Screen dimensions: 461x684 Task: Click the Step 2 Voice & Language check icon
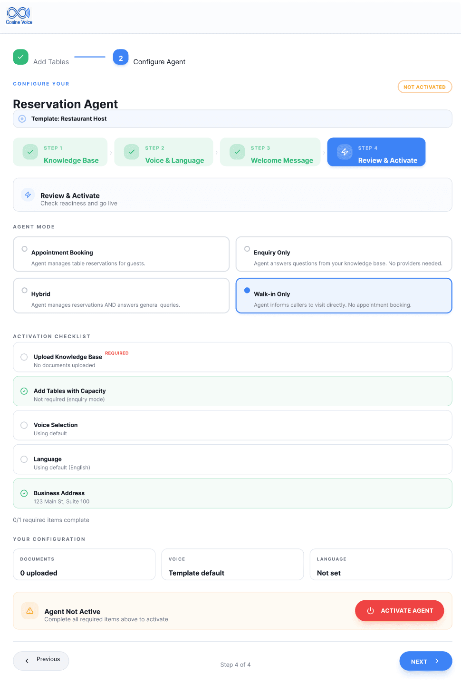[132, 152]
